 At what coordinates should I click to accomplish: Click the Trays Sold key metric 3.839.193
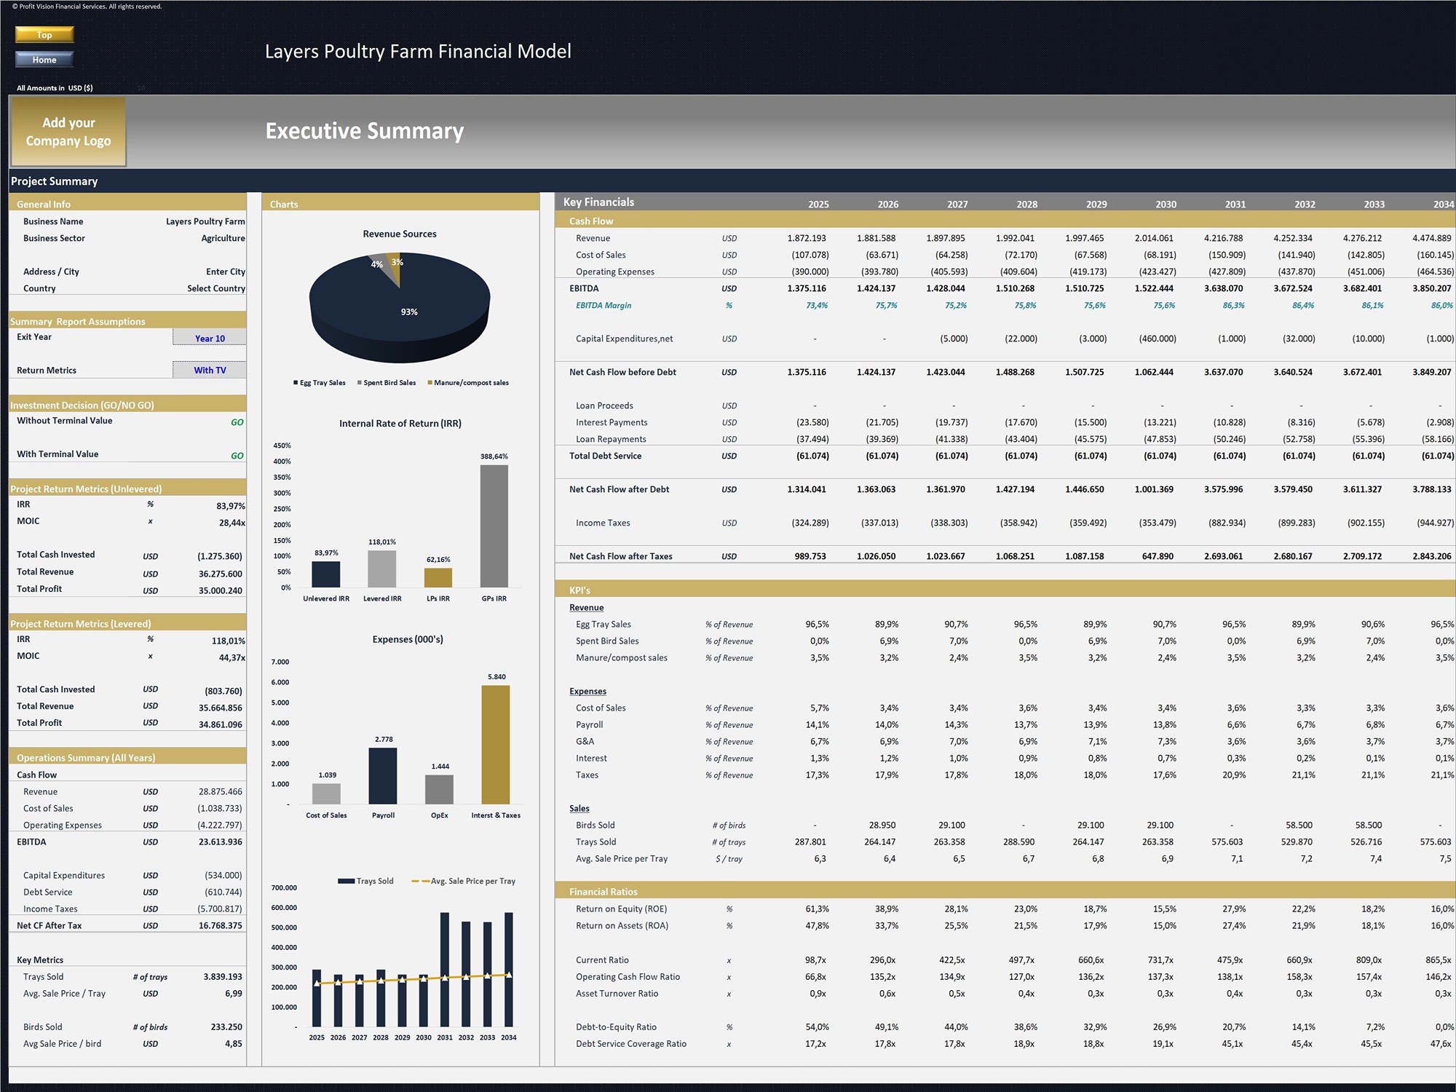[223, 976]
